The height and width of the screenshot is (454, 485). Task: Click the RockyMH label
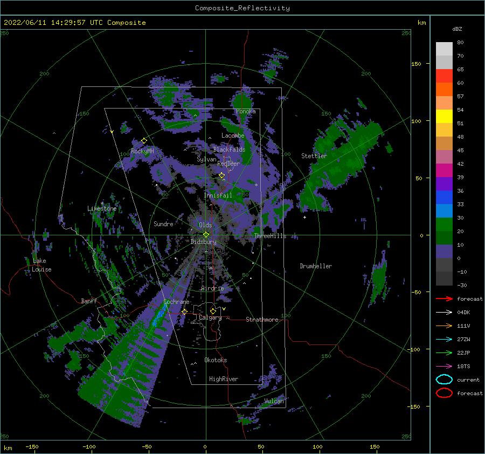point(142,151)
